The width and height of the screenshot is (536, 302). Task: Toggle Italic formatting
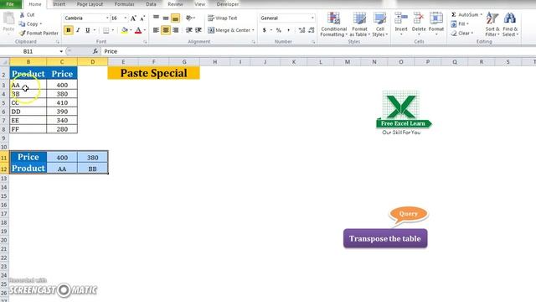(x=78, y=30)
